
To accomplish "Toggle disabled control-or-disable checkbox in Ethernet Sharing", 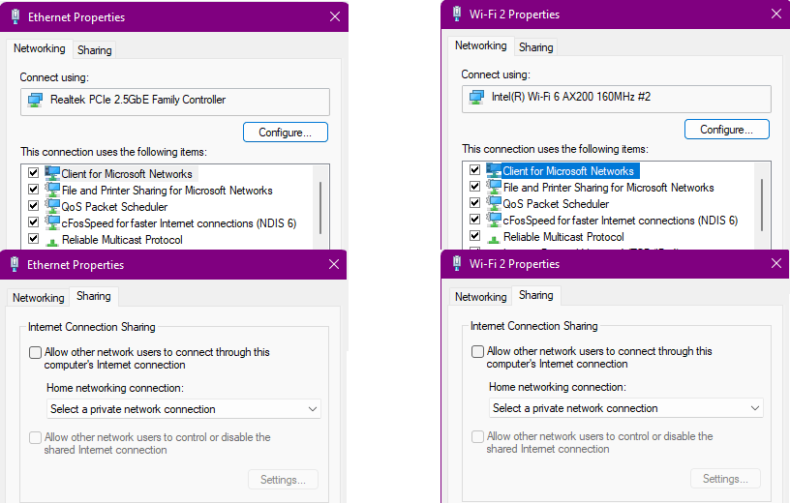I will tap(35, 437).
